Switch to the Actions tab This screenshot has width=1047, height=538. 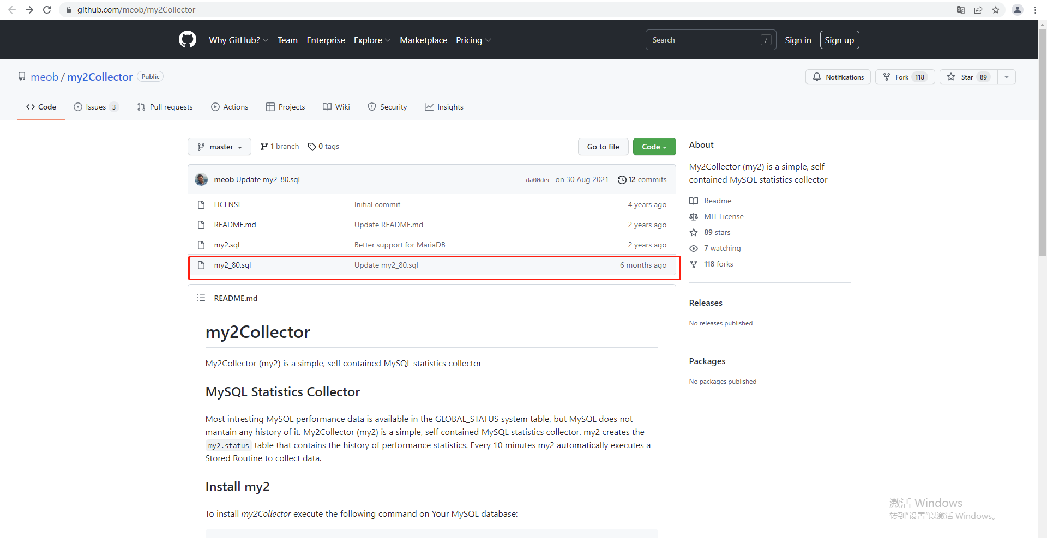click(230, 107)
